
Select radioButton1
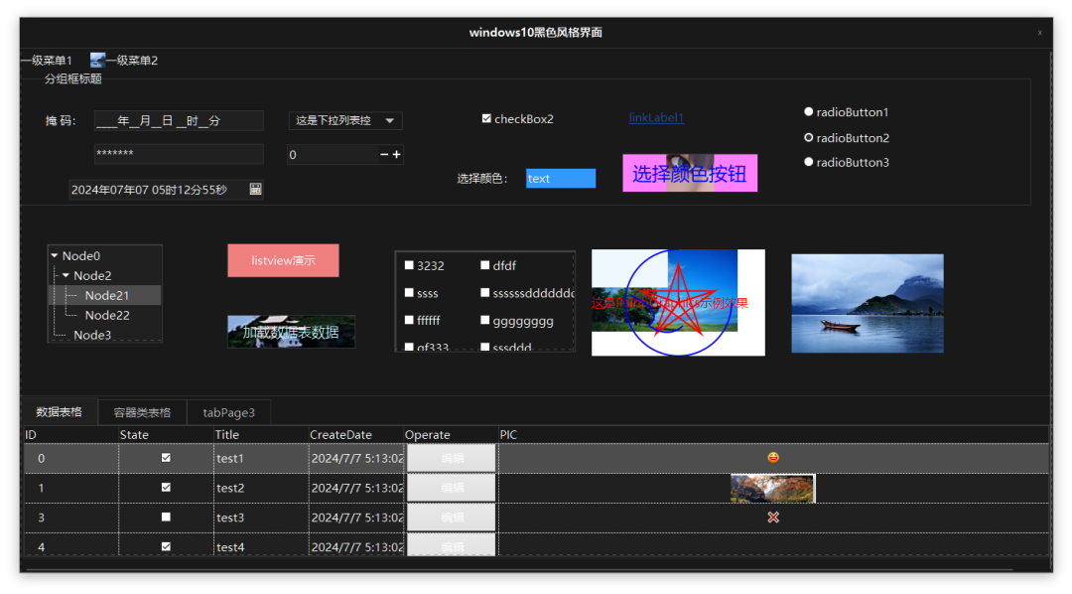point(809,112)
